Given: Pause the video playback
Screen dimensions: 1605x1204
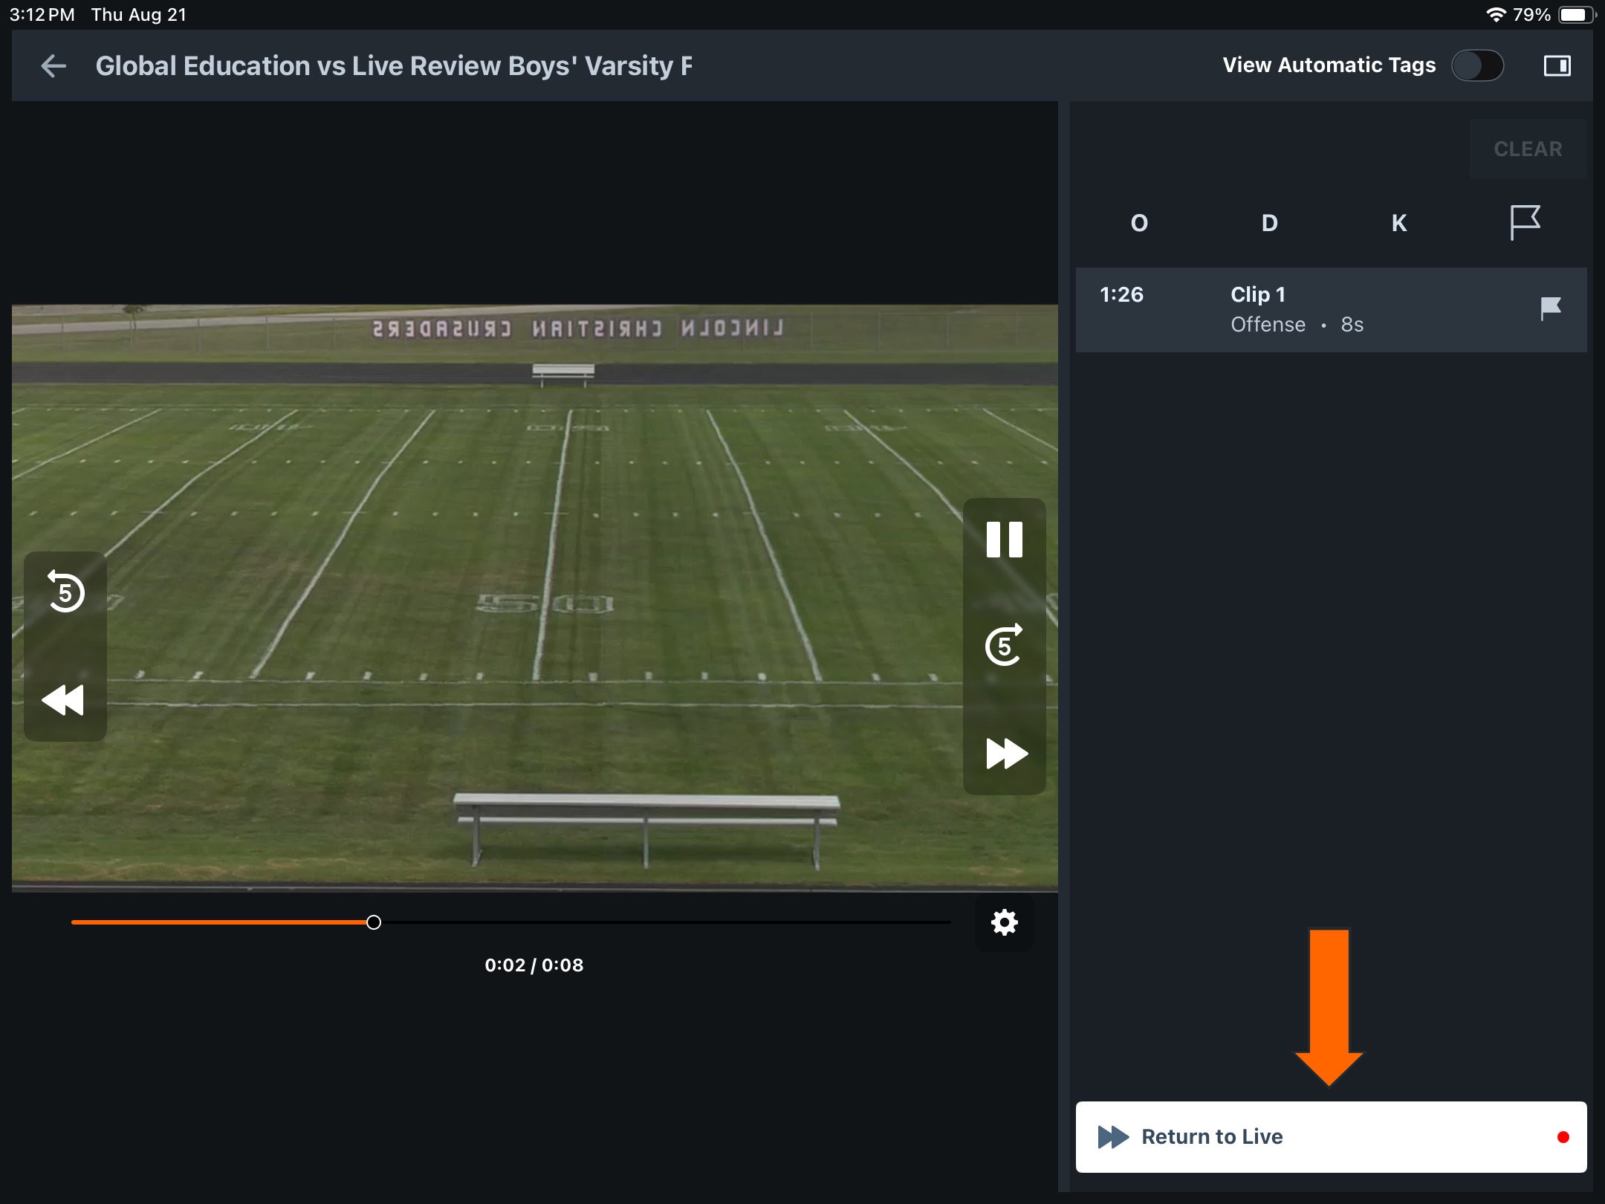Looking at the screenshot, I should [1005, 540].
